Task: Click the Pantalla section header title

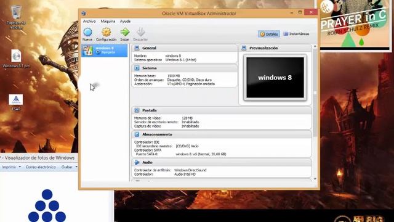Action: (x=149, y=110)
